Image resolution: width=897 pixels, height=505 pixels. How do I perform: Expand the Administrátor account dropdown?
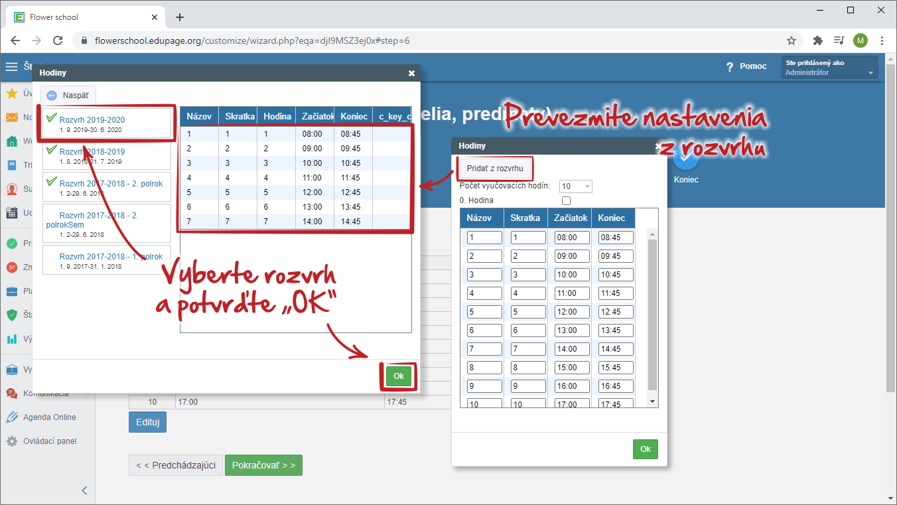870,73
